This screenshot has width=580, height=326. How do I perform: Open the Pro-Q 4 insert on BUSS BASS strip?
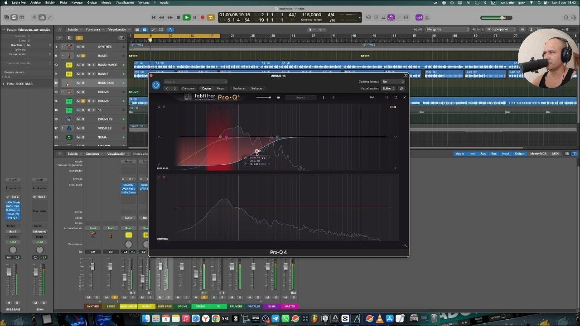tap(13, 218)
